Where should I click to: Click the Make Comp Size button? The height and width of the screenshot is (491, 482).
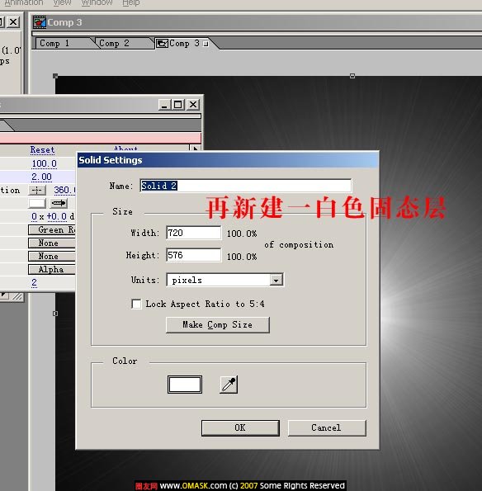click(x=217, y=325)
